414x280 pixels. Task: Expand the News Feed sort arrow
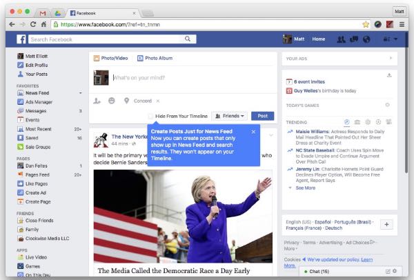80,93
